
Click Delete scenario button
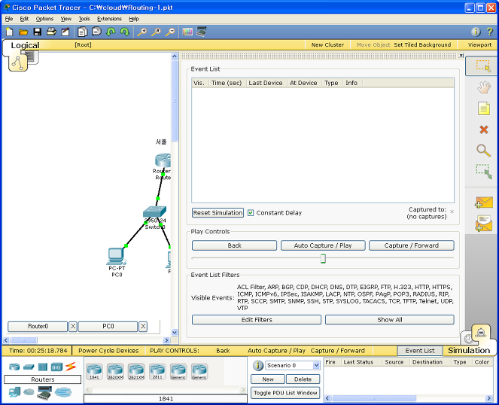point(303,379)
